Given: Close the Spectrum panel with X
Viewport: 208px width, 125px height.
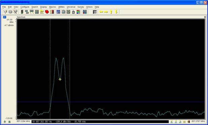Looking at the screenshot, I should tap(205, 17).
